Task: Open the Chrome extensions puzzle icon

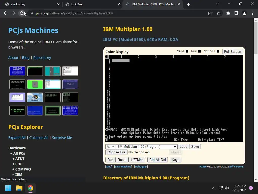Action: [x=228, y=13]
